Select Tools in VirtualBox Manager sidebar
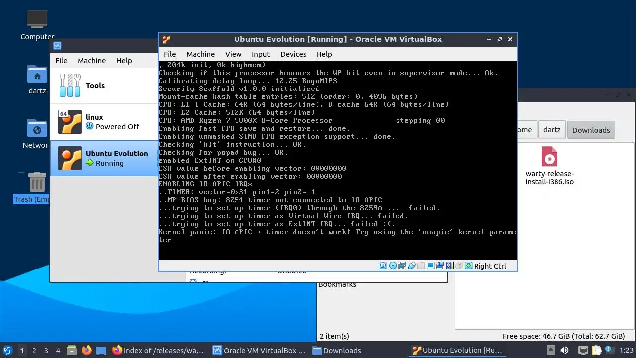 coord(104,86)
